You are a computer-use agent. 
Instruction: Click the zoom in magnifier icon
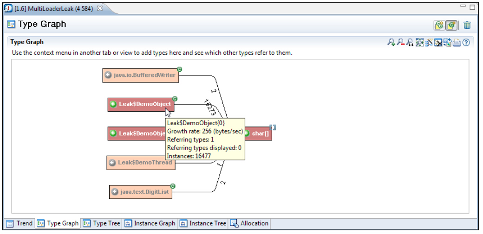[x=391, y=43]
